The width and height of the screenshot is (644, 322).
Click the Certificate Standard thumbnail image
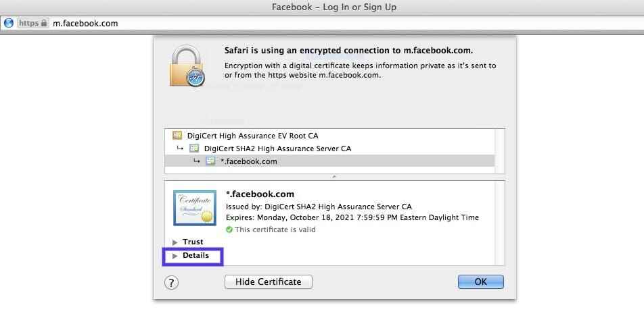[x=195, y=209]
